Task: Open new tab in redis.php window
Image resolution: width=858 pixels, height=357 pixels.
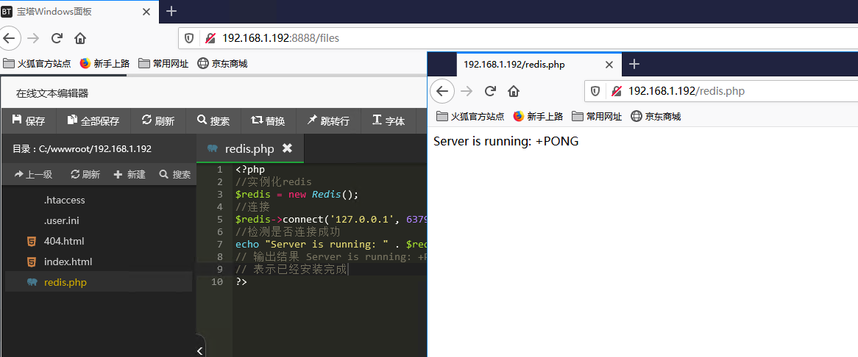Action: [x=634, y=65]
